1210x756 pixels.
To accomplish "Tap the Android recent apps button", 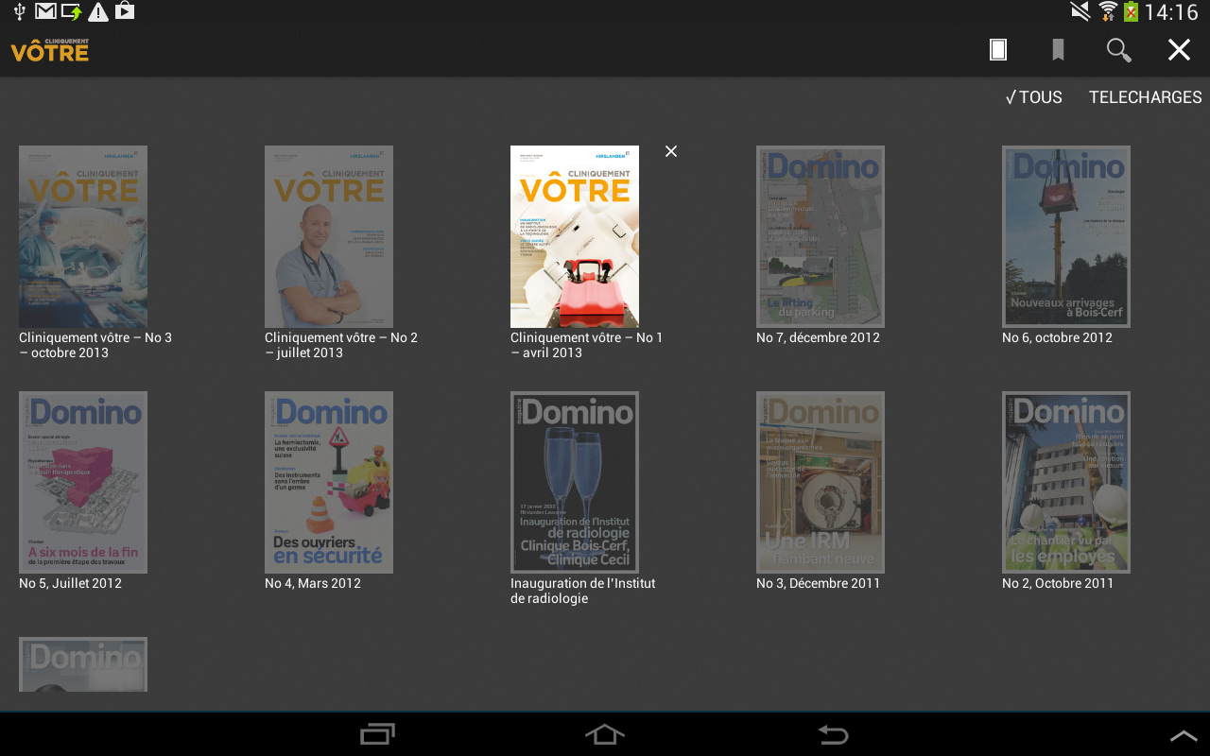I will click(x=378, y=734).
